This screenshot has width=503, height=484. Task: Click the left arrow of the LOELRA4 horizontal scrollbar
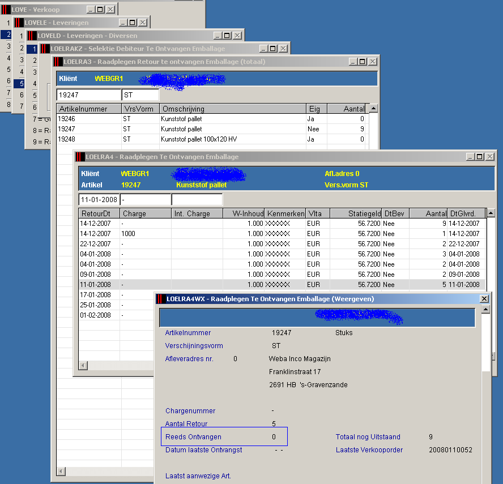[x=83, y=365]
